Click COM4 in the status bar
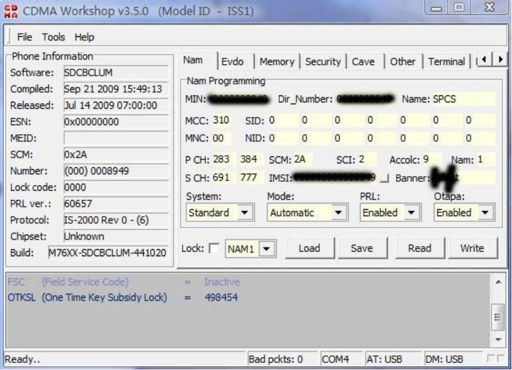This screenshot has height=370, width=512. 340,359
